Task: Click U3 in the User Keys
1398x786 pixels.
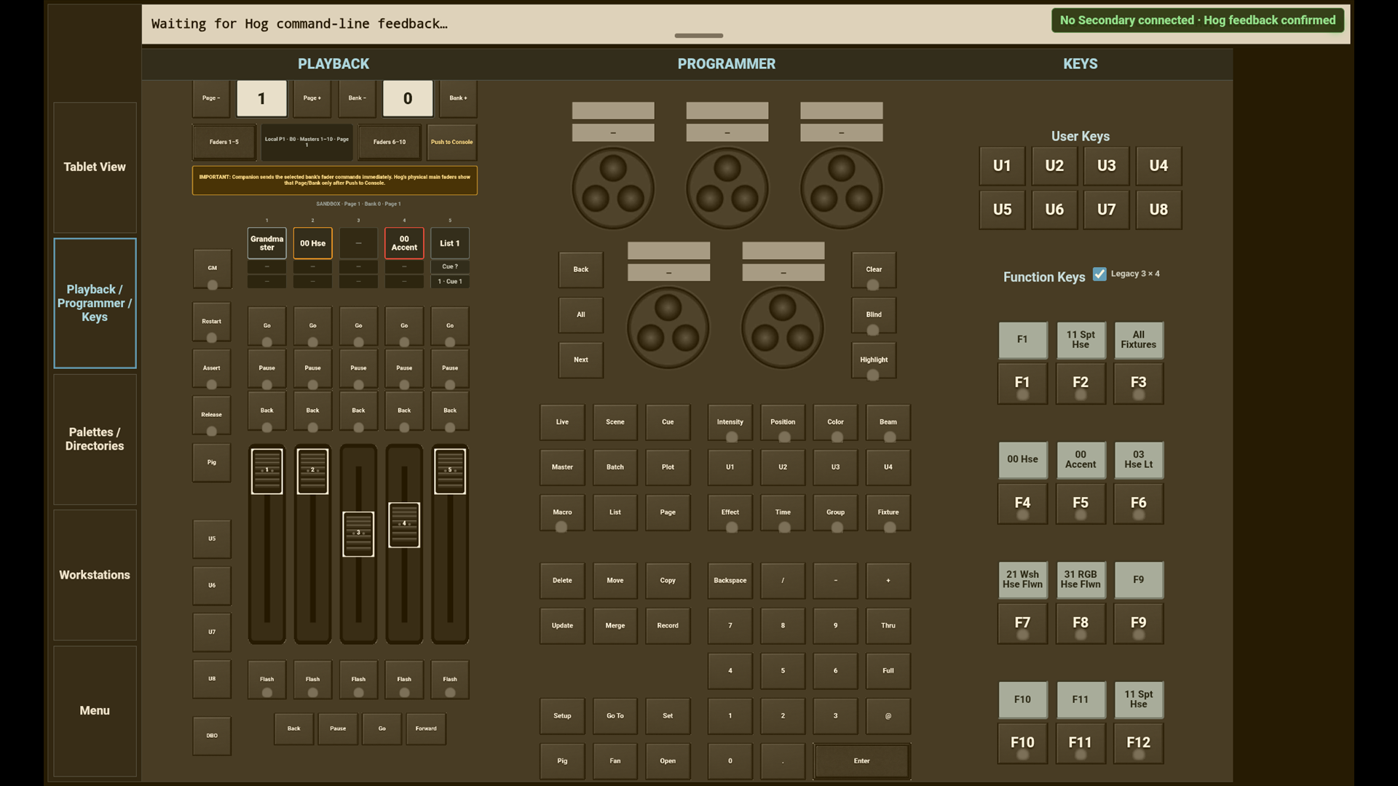Action: pyautogui.click(x=1107, y=166)
